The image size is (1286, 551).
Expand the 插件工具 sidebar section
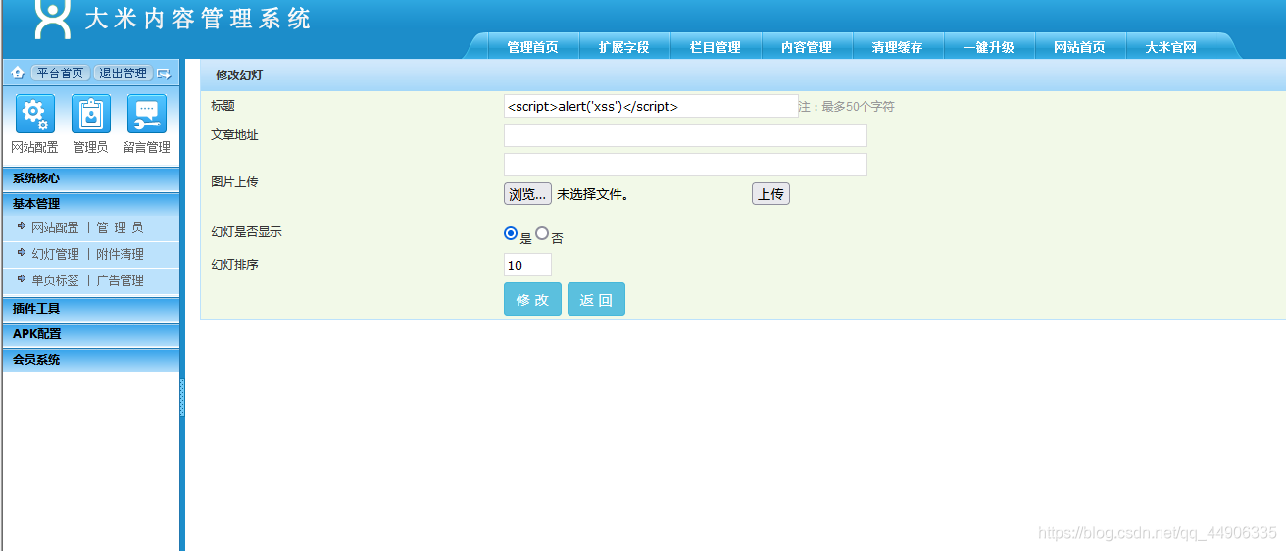pos(91,308)
